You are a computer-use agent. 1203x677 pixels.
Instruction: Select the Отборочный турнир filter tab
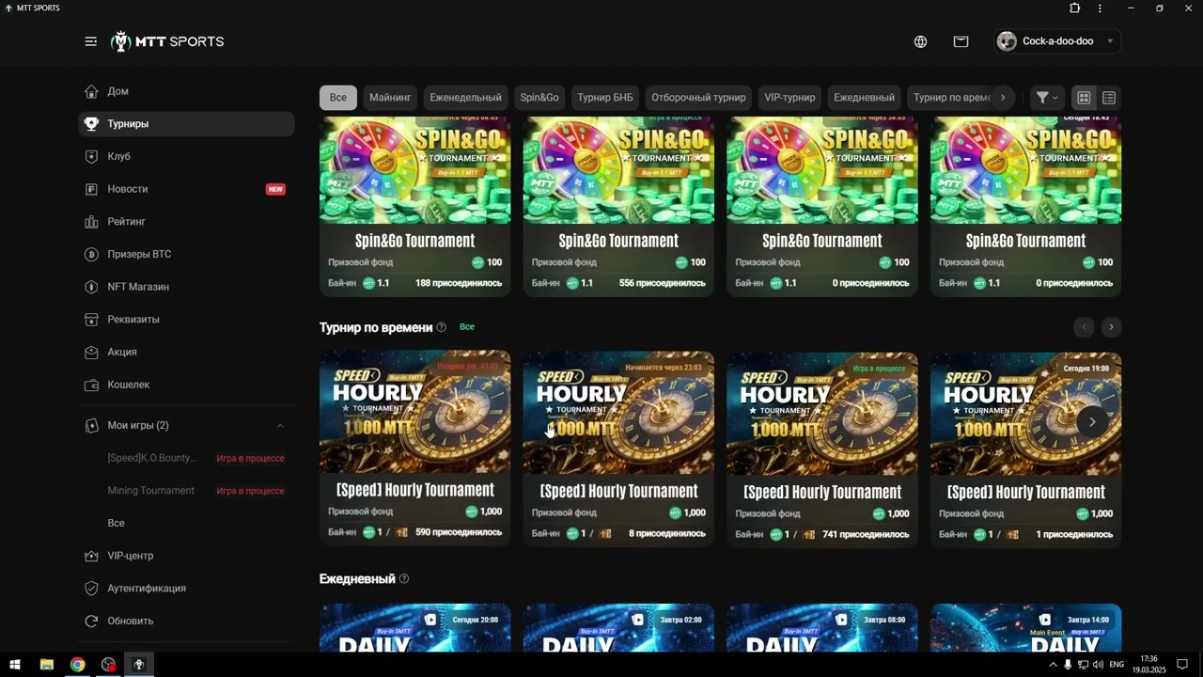pos(698,98)
